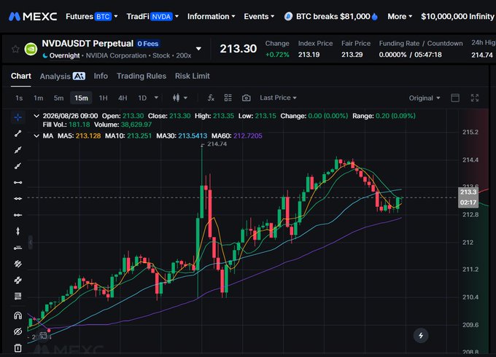Image resolution: width=496 pixels, height=357 pixels.
Task: Select the 15m timeframe
Action: coord(81,98)
